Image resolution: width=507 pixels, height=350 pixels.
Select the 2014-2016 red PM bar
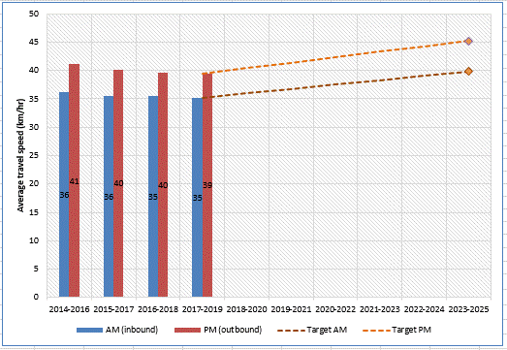pyautogui.click(x=74, y=180)
